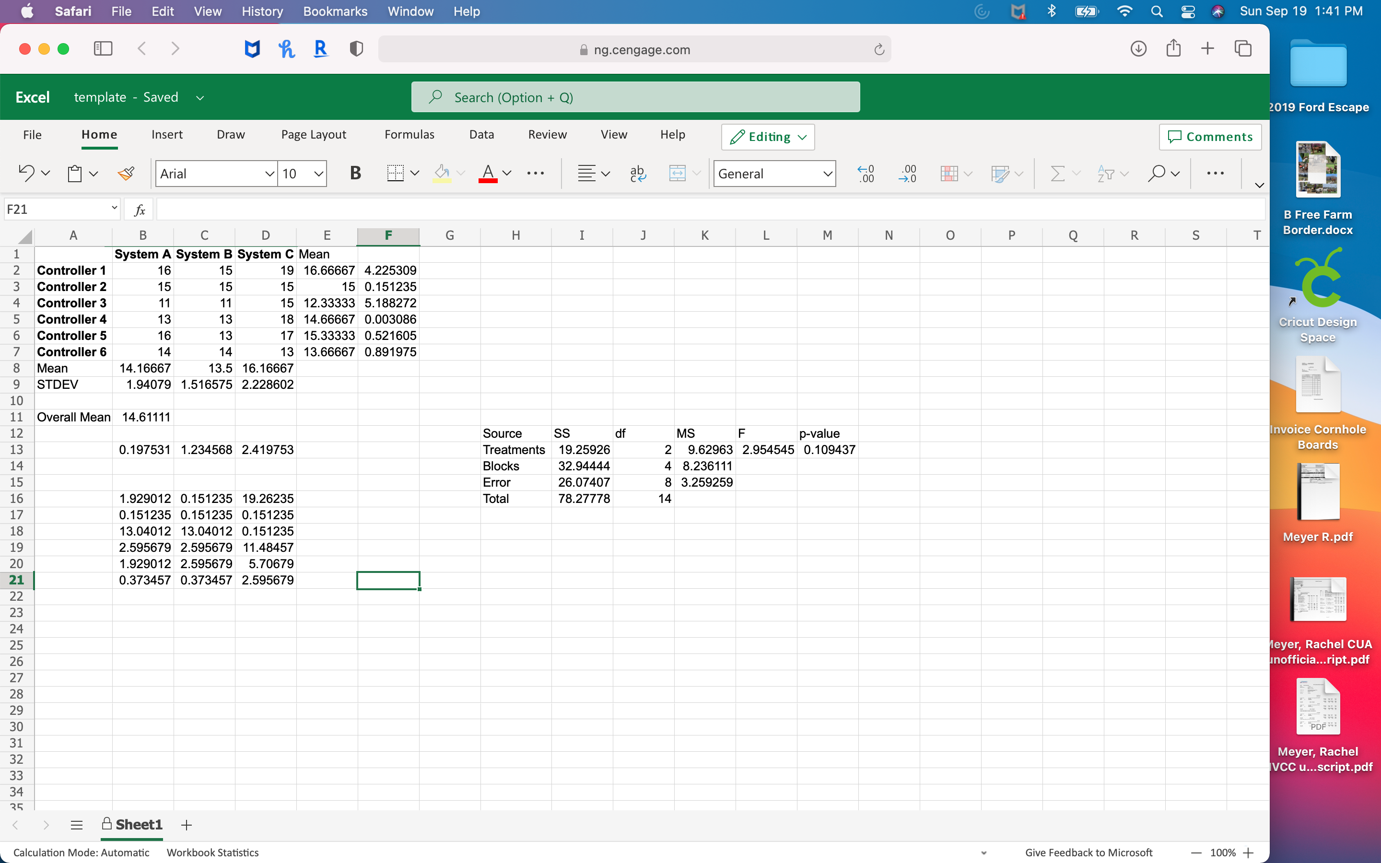Toggle Safari sidebar visibility
The height and width of the screenshot is (863, 1381).
click(103, 48)
